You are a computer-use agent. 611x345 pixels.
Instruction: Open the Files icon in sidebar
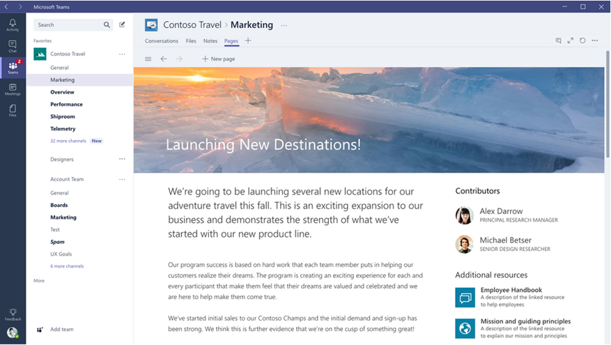pyautogui.click(x=13, y=110)
